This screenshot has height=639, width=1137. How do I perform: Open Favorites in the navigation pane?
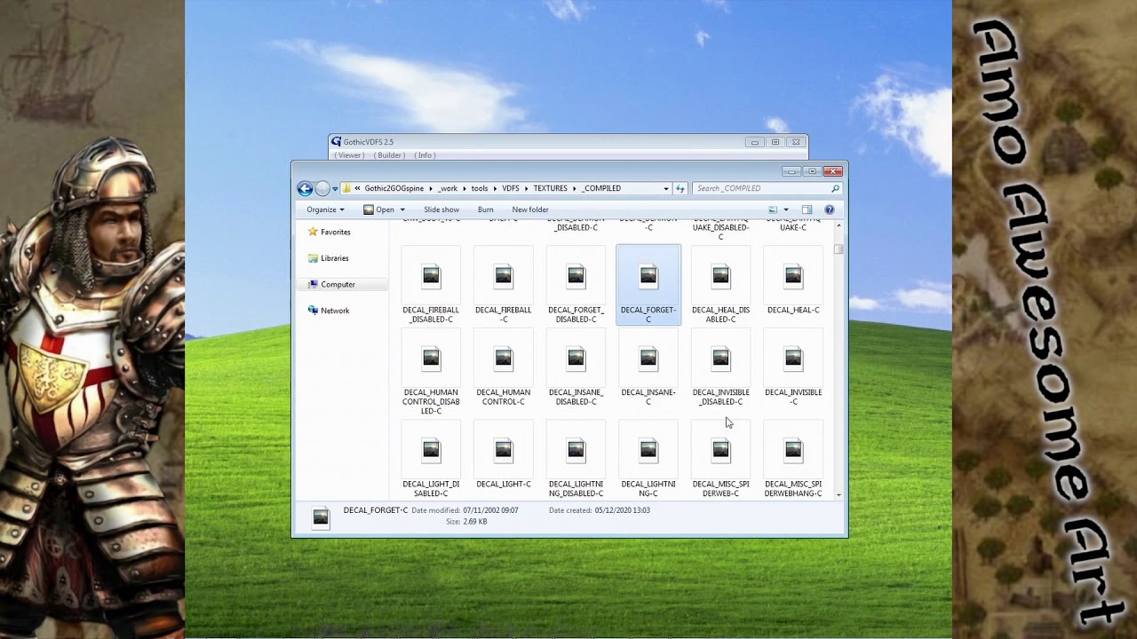(x=335, y=232)
